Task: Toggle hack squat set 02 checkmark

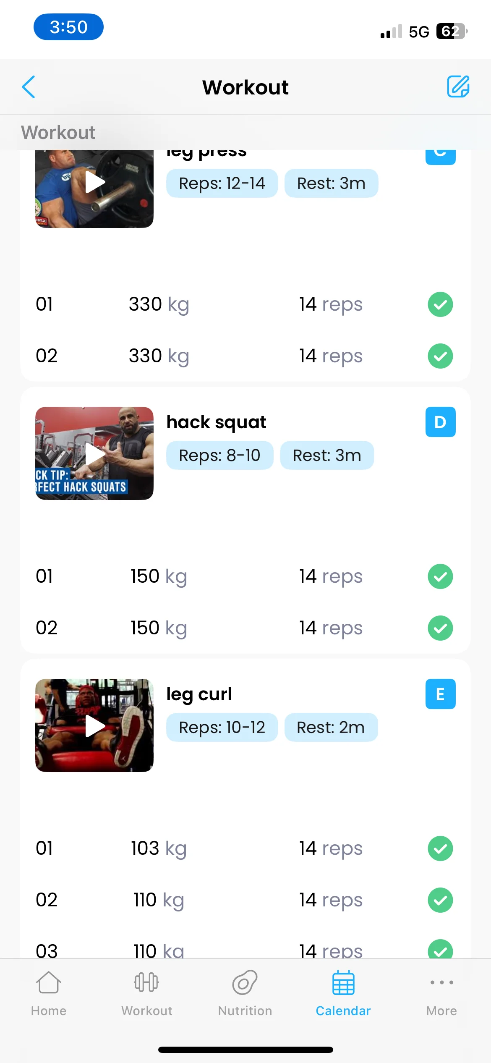Action: [x=440, y=628]
